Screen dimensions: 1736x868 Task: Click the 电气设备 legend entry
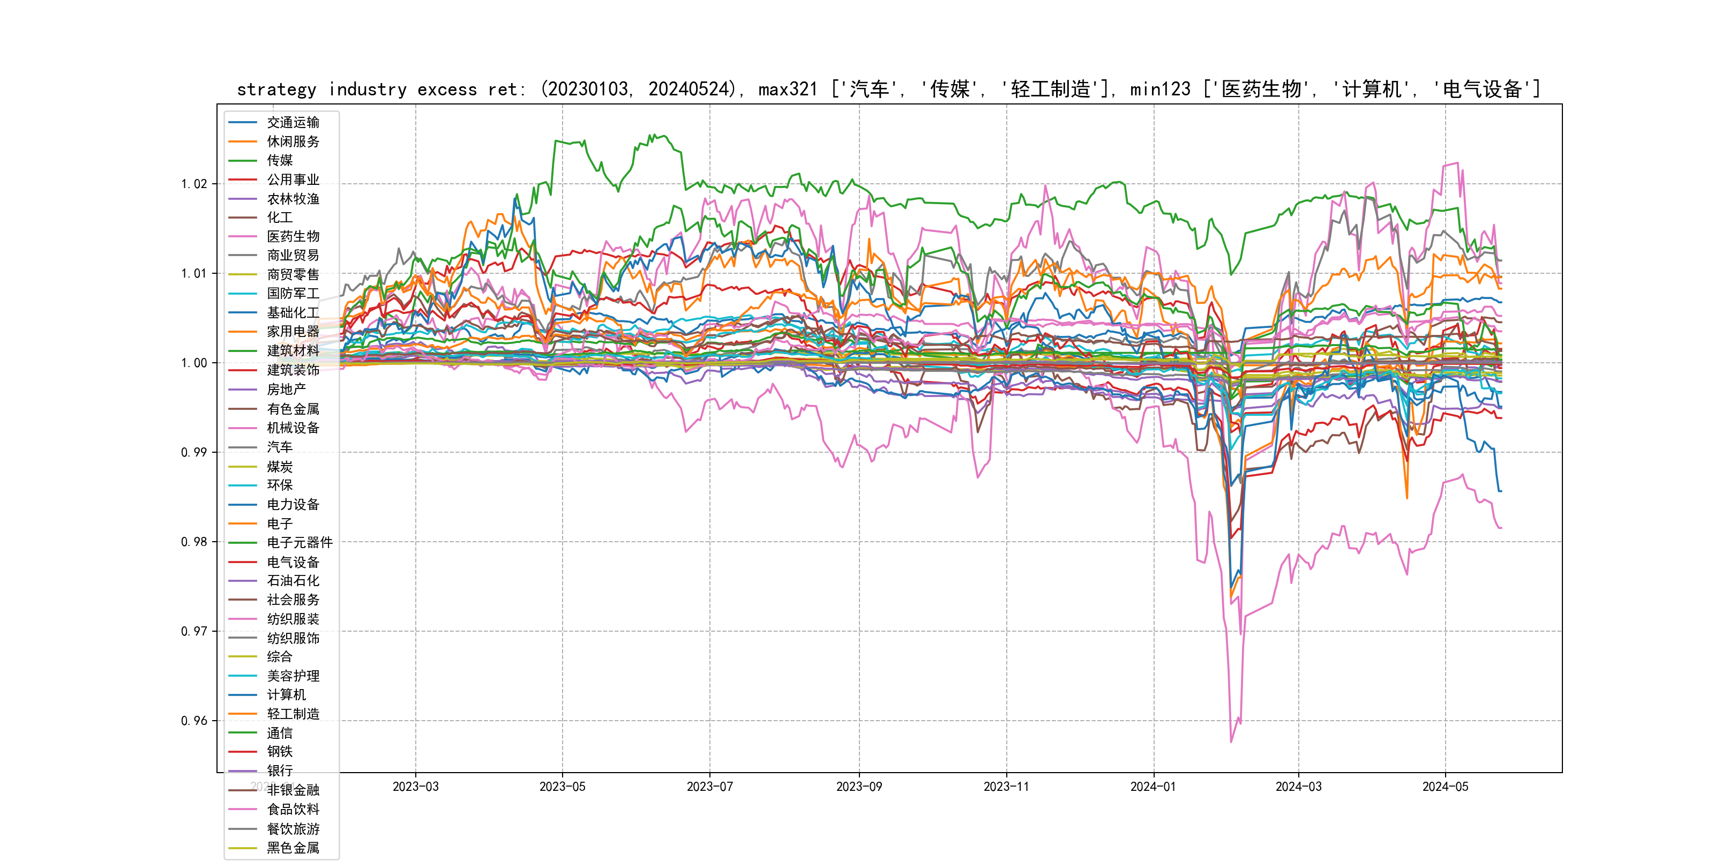(x=293, y=562)
